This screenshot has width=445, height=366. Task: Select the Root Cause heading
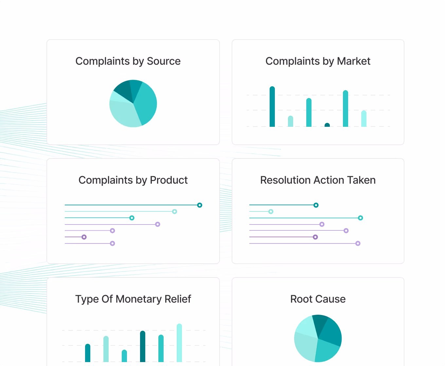point(318,299)
